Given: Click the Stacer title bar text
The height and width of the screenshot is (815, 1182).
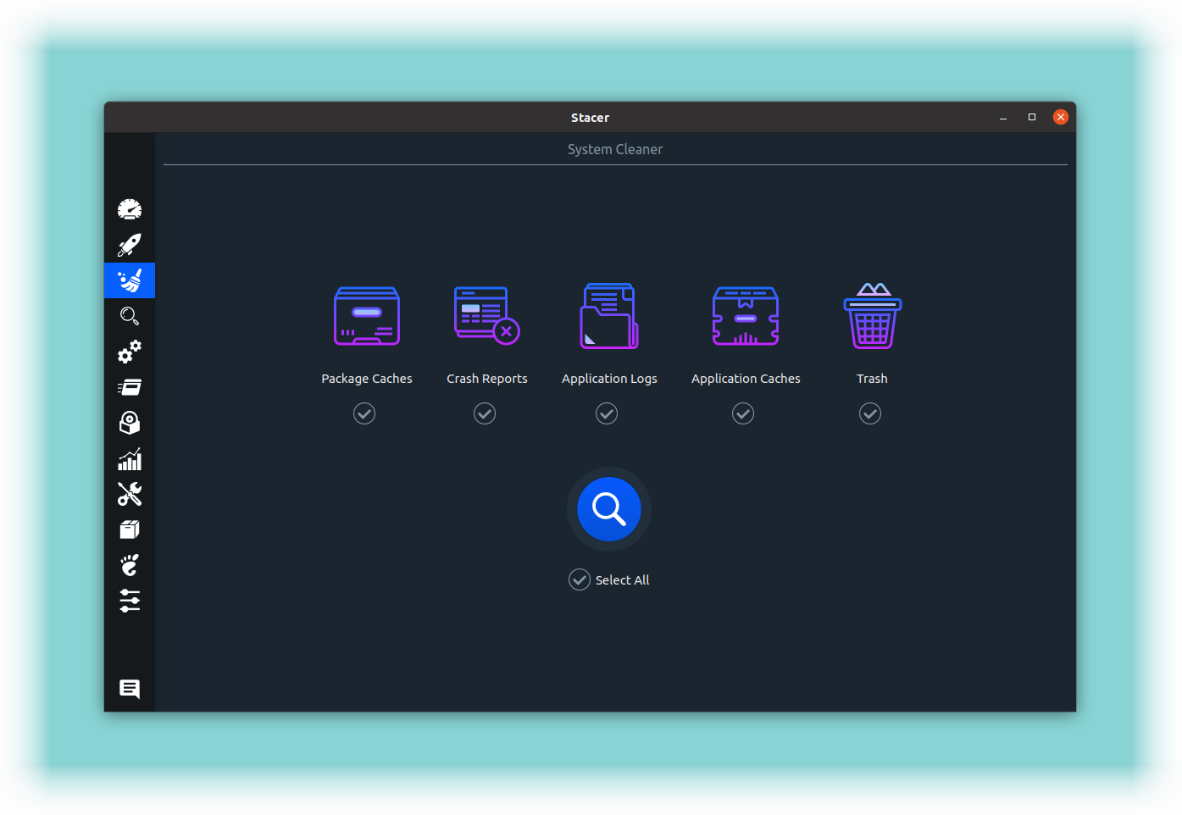Looking at the screenshot, I should [x=590, y=118].
